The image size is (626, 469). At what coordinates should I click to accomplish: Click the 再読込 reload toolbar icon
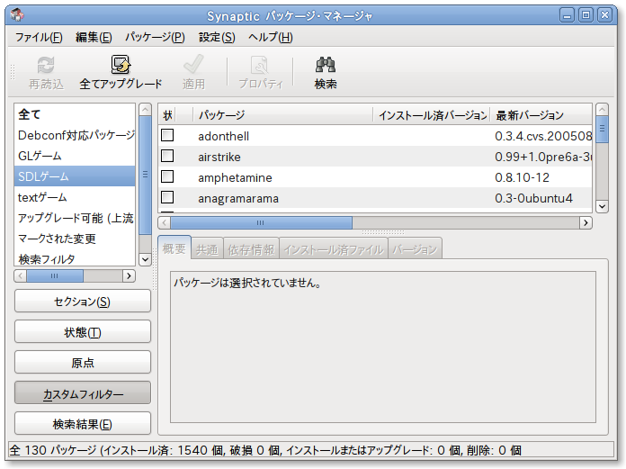(46, 65)
